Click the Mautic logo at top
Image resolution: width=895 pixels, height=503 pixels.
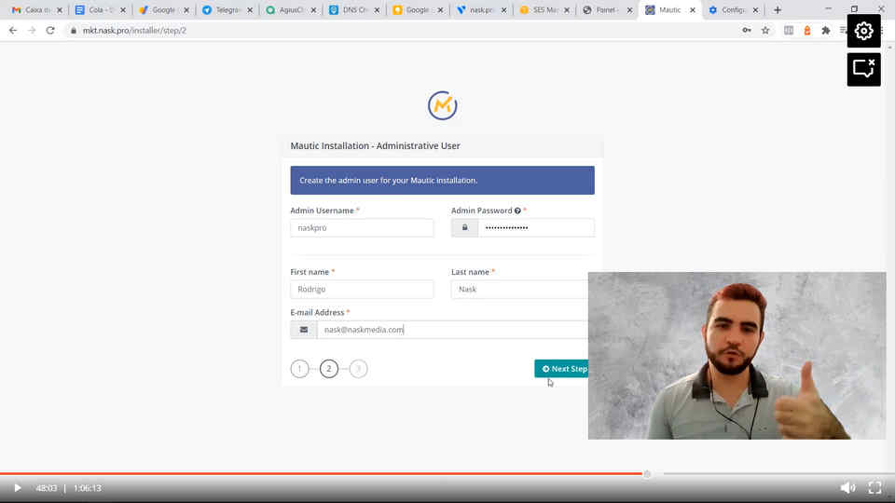pos(442,106)
